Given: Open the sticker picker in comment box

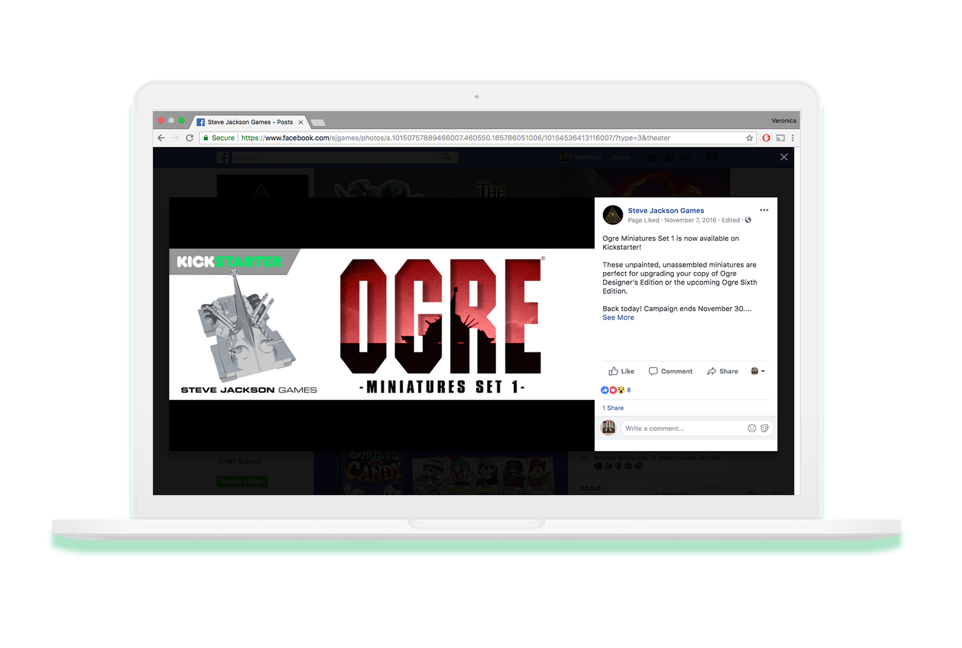Looking at the screenshot, I should (765, 428).
